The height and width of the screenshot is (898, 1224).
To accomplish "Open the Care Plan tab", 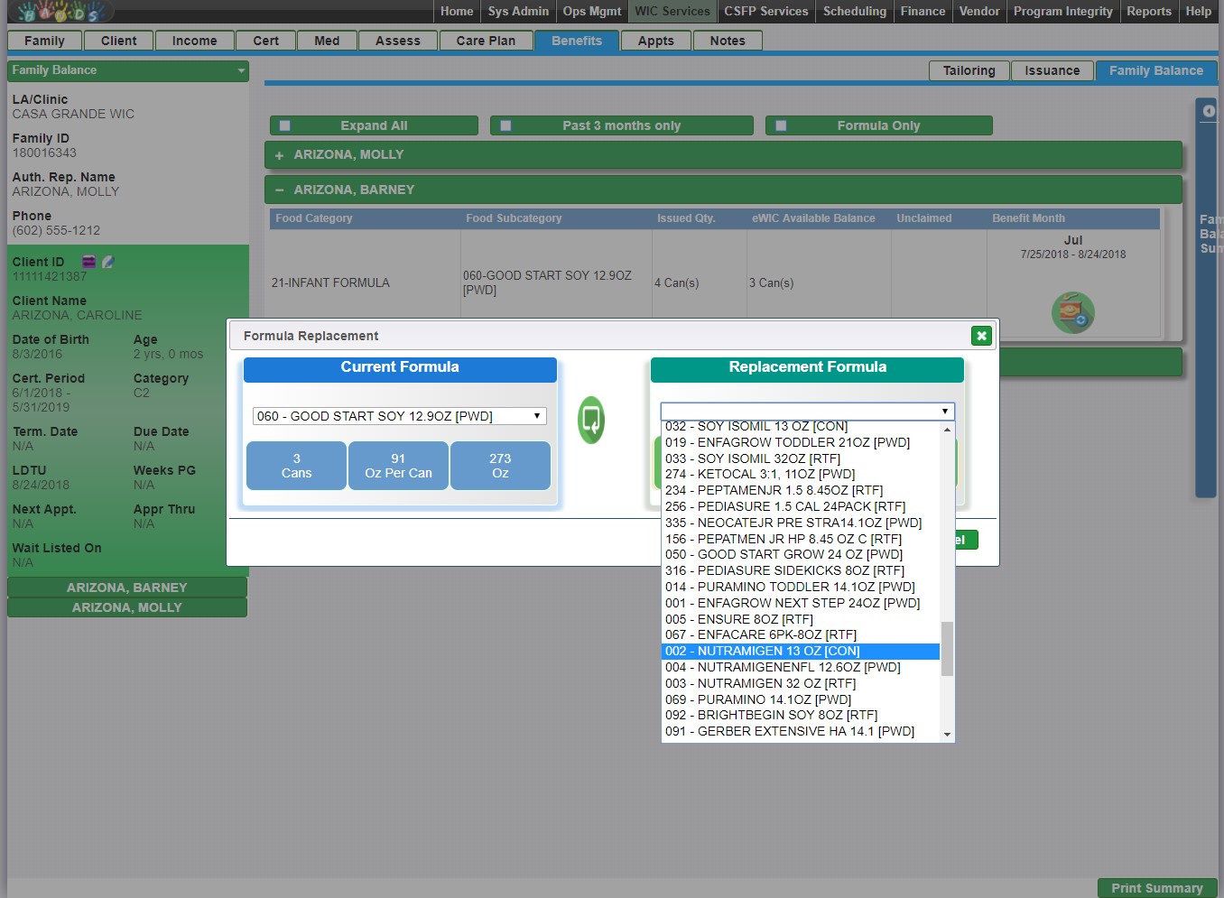I will point(486,41).
